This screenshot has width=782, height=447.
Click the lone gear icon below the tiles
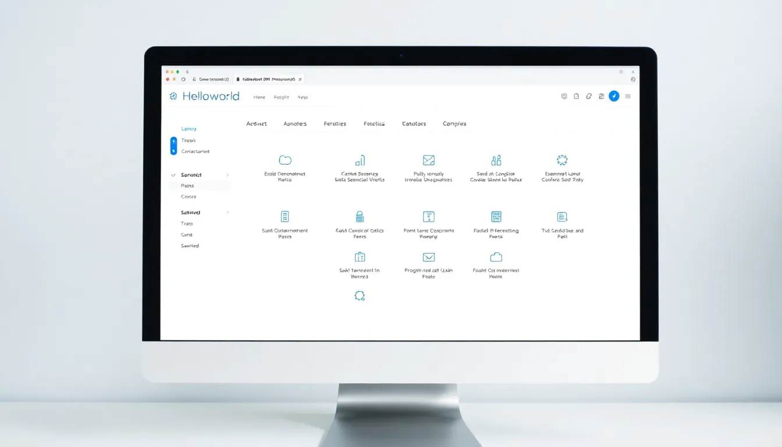[360, 296]
